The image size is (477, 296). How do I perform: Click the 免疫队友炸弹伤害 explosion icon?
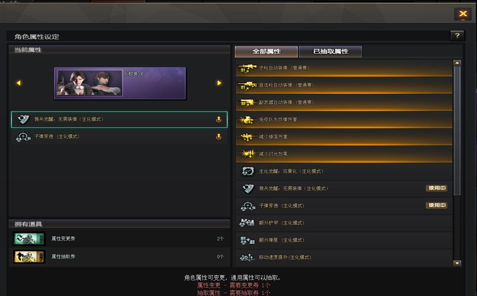(247, 119)
